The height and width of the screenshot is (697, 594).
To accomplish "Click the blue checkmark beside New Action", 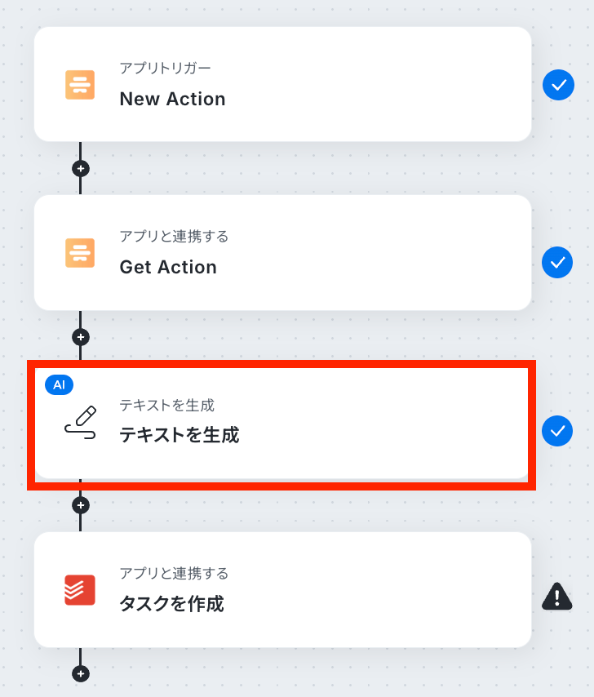I will 559,84.
